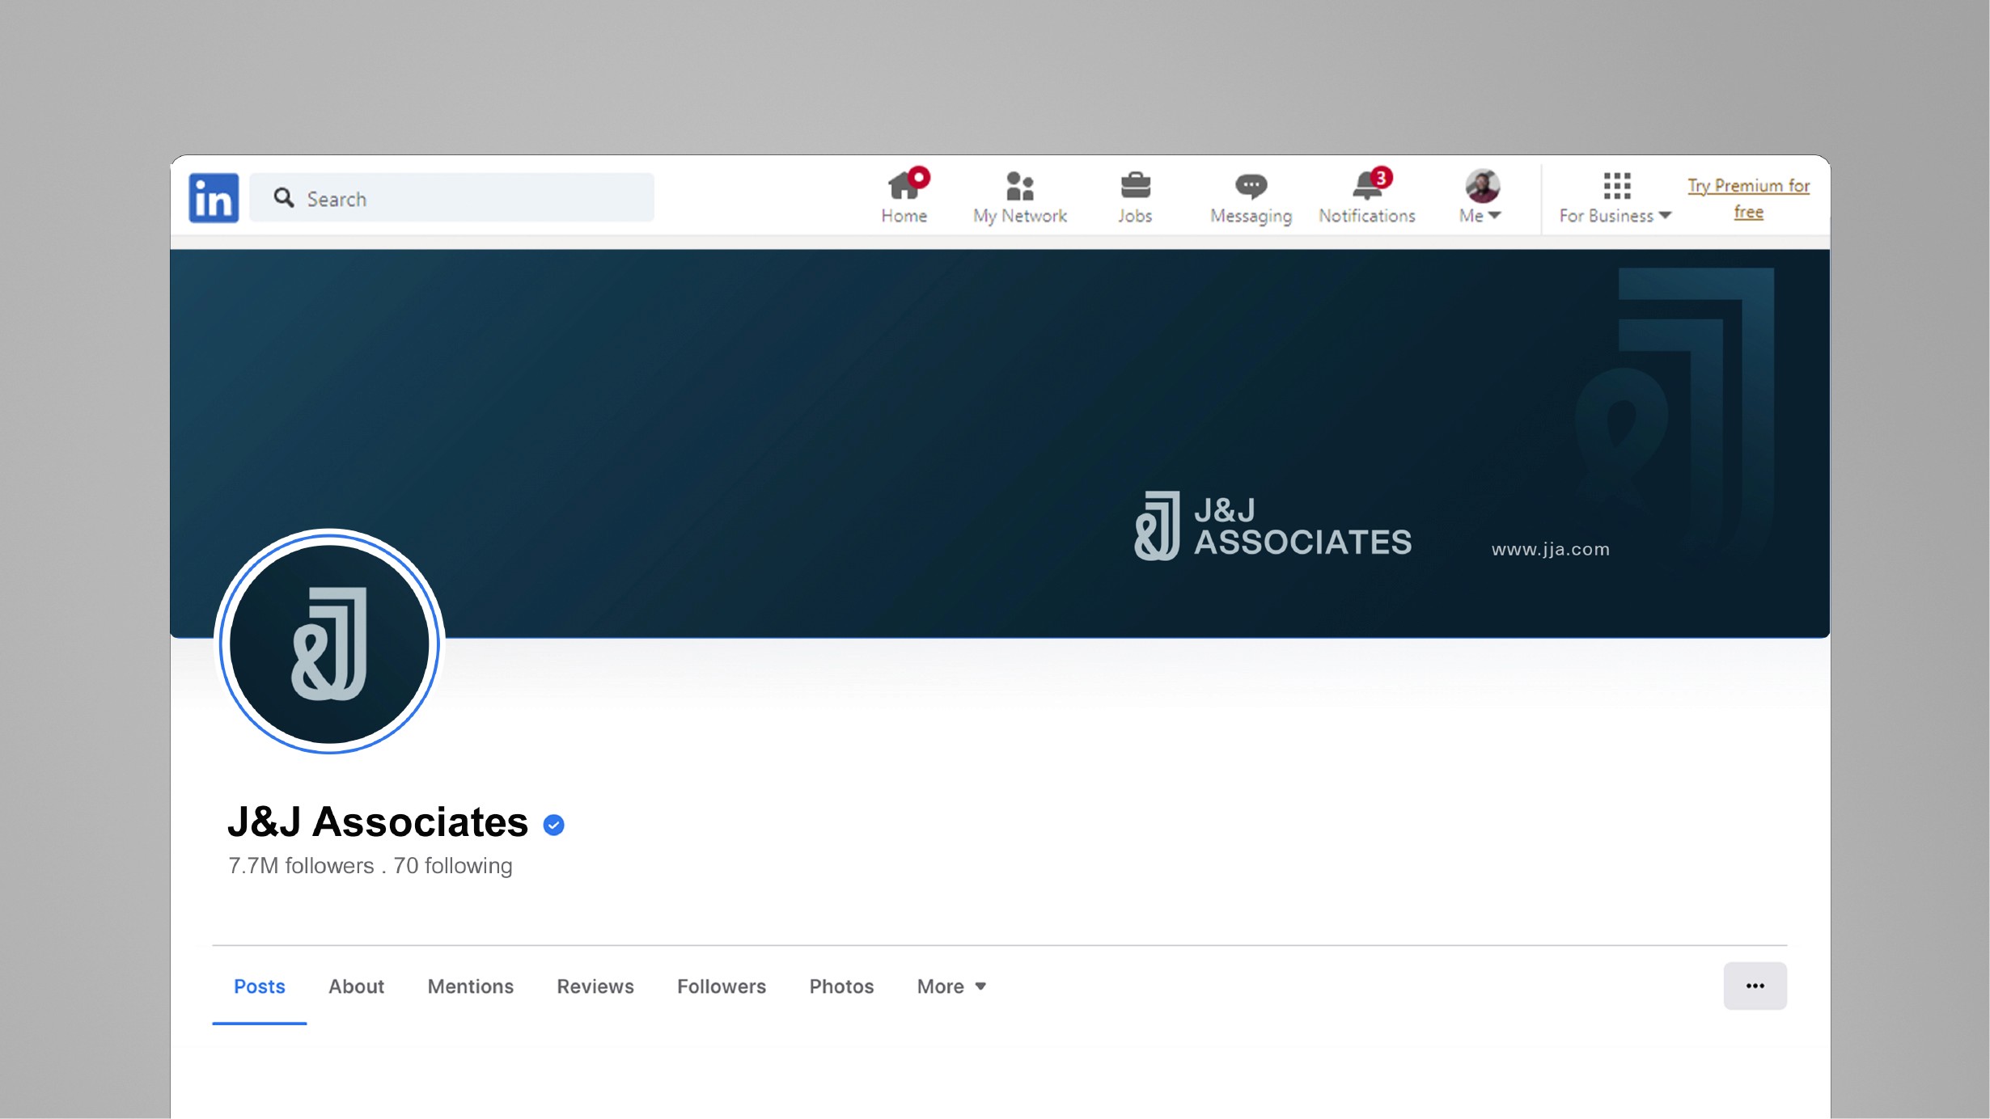The image size is (1990, 1119).
Task: Switch to the Reviews tab
Action: click(595, 986)
